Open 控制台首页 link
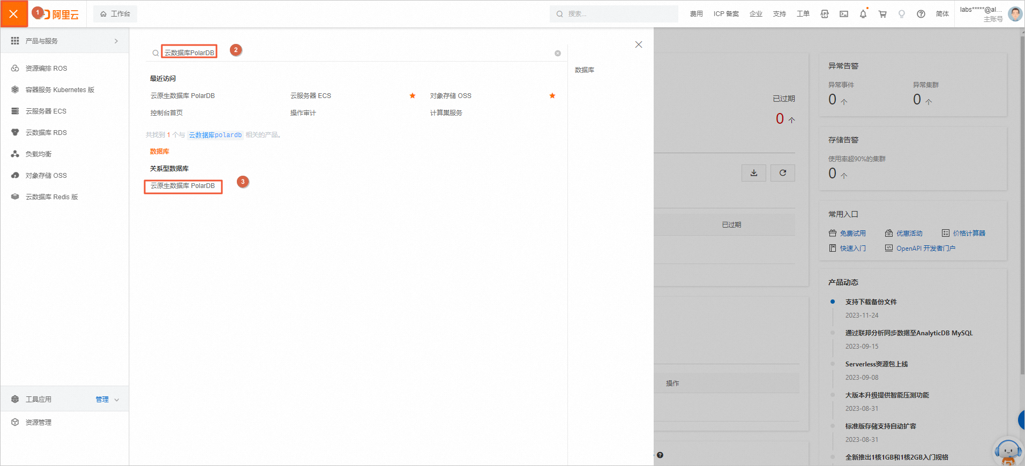 pyautogui.click(x=167, y=113)
